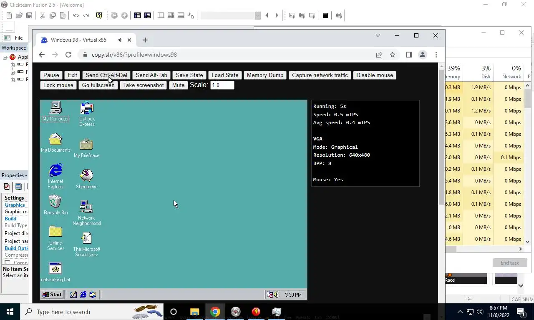This screenshot has width=534, height=320.
Task: Click the yellow Help question mark icon
Action: (99, 15)
